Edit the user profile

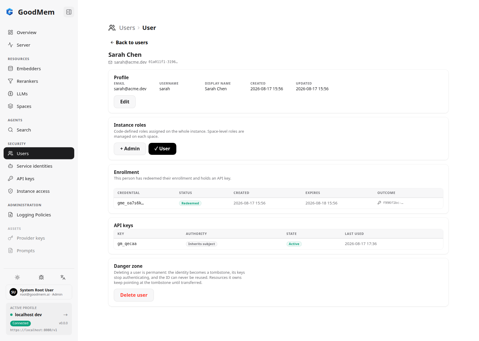point(125,102)
